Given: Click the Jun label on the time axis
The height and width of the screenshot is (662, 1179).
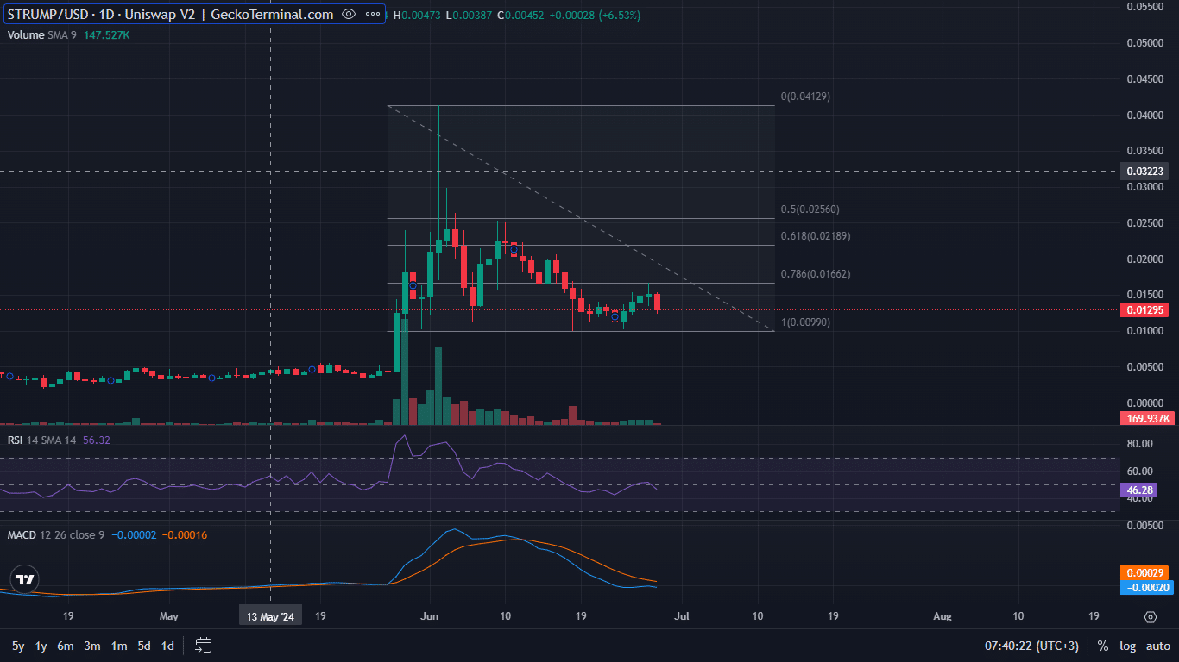Looking at the screenshot, I should [430, 617].
